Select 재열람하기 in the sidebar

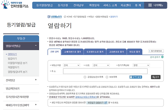click(14, 67)
